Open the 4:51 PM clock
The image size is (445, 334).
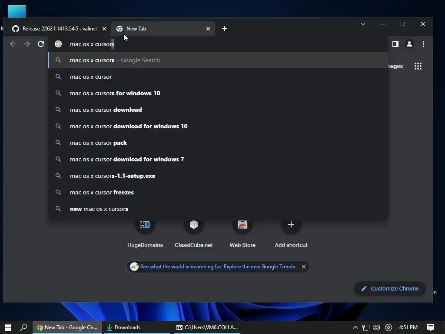pos(408,327)
